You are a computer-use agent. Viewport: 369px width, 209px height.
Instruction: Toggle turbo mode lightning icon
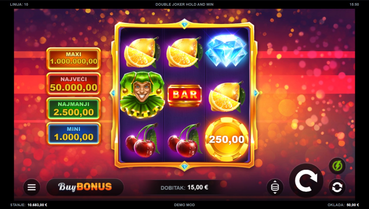click(337, 166)
